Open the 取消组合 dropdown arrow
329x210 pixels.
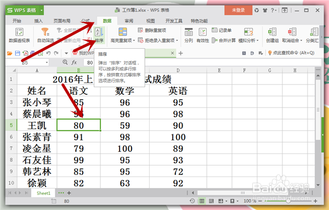pyautogui.click(x=301, y=41)
